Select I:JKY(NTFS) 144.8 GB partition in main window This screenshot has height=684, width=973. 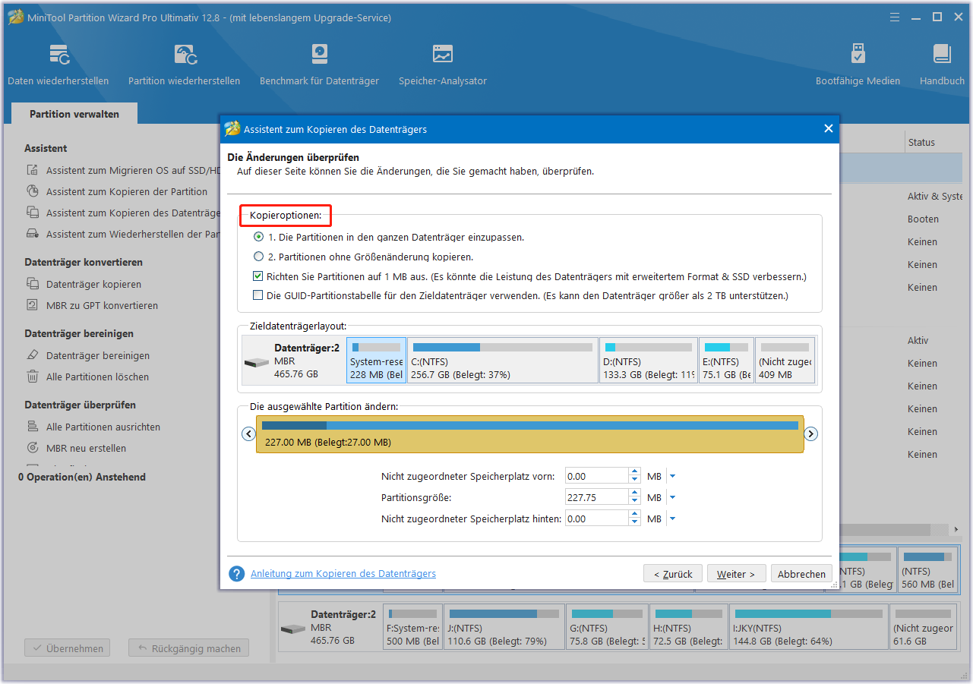click(809, 627)
